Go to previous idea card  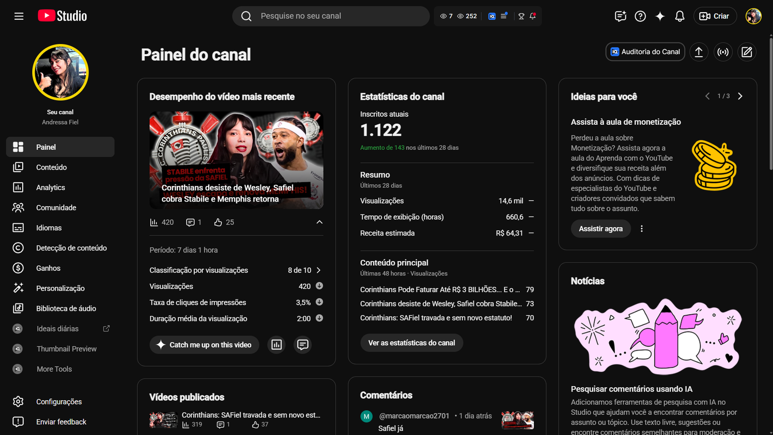707,96
